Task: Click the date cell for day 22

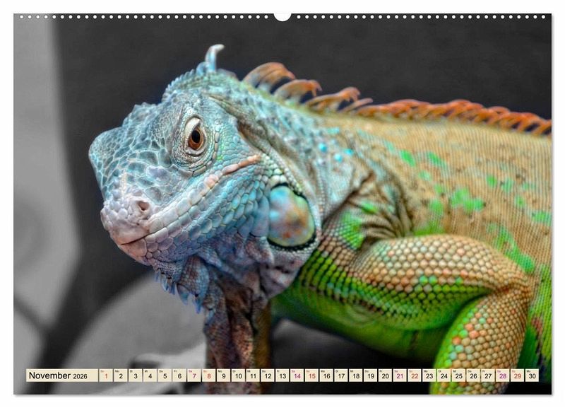Action: [x=415, y=375]
